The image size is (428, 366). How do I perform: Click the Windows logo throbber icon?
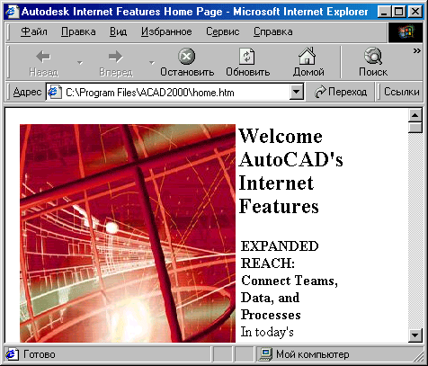406,31
